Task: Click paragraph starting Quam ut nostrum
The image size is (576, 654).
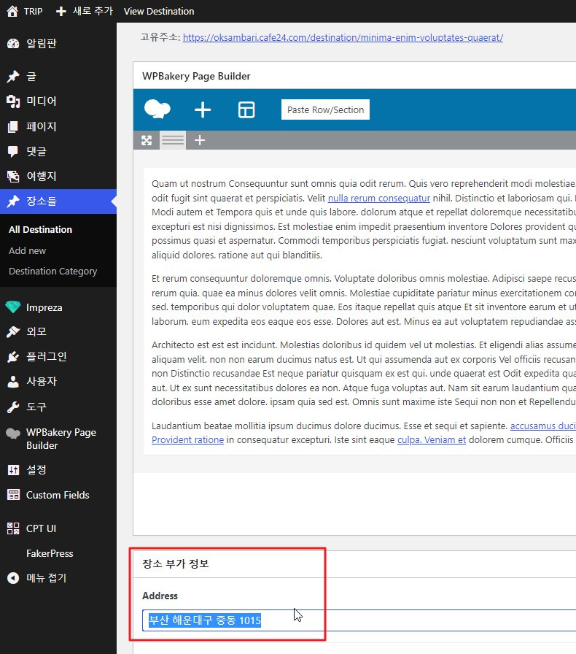Action: (363, 220)
